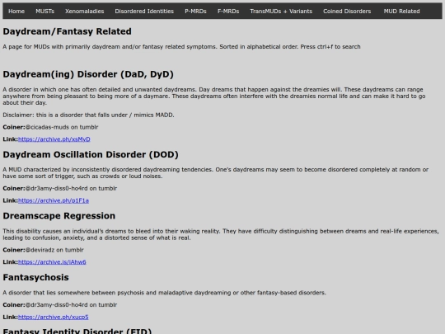Go to Coined Disorders page
Viewport: 445px width, 334px height.
347,11
